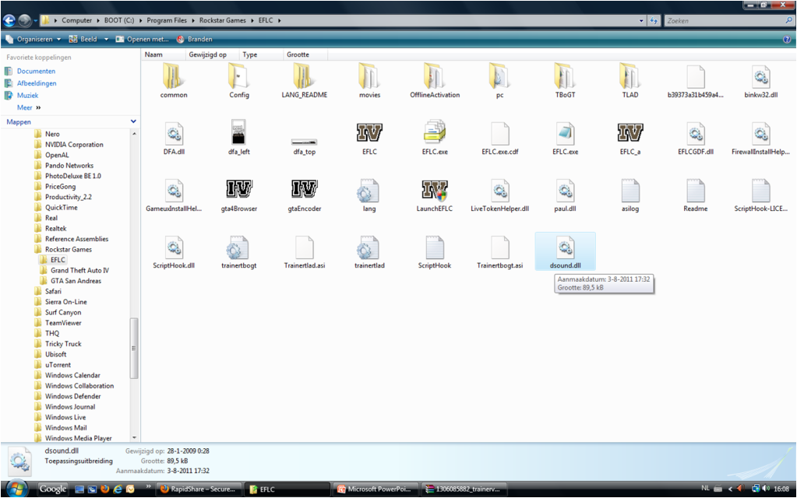The image size is (797, 498).
Task: Select the Trainertlad.asi file
Action: (x=305, y=252)
